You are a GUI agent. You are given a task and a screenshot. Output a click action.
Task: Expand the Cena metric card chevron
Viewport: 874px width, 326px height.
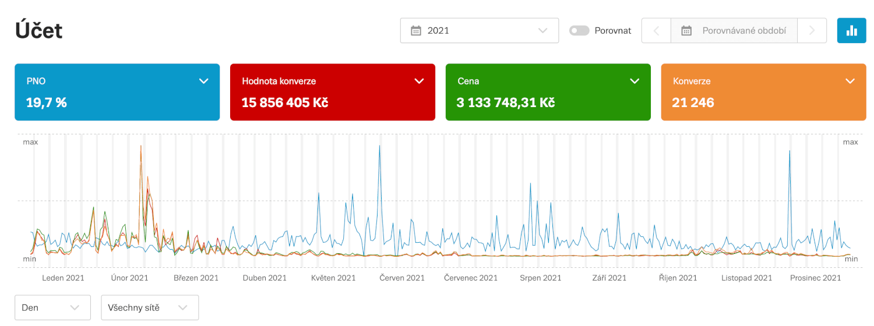click(635, 81)
